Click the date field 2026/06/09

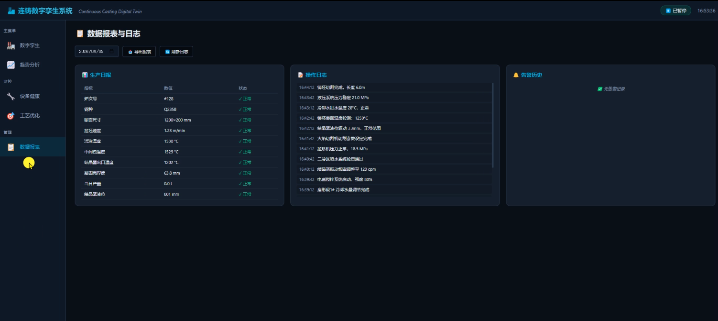[97, 51]
